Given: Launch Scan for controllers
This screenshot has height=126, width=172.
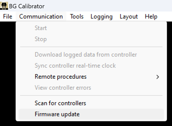Looking at the screenshot, I should 60,103.
